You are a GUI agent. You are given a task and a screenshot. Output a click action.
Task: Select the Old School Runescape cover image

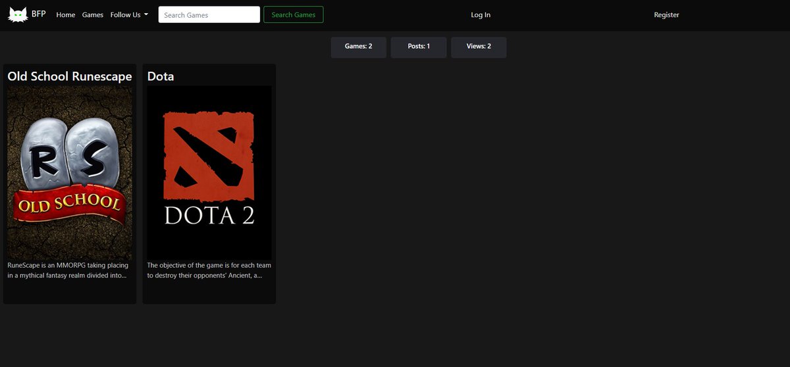click(70, 172)
